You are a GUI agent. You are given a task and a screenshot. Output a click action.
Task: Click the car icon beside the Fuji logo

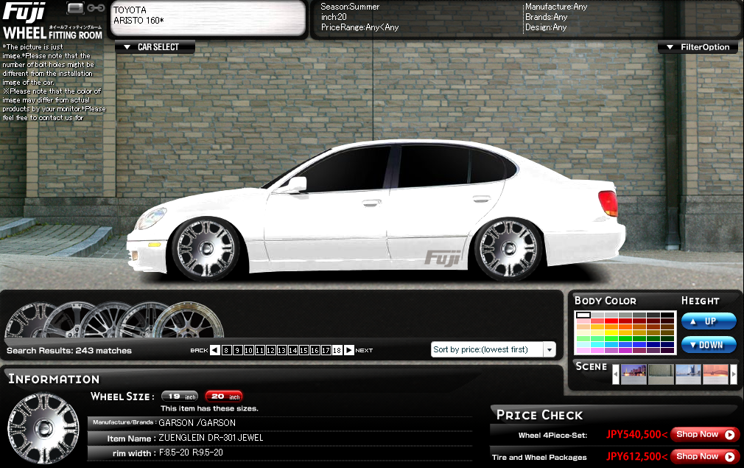click(x=75, y=7)
